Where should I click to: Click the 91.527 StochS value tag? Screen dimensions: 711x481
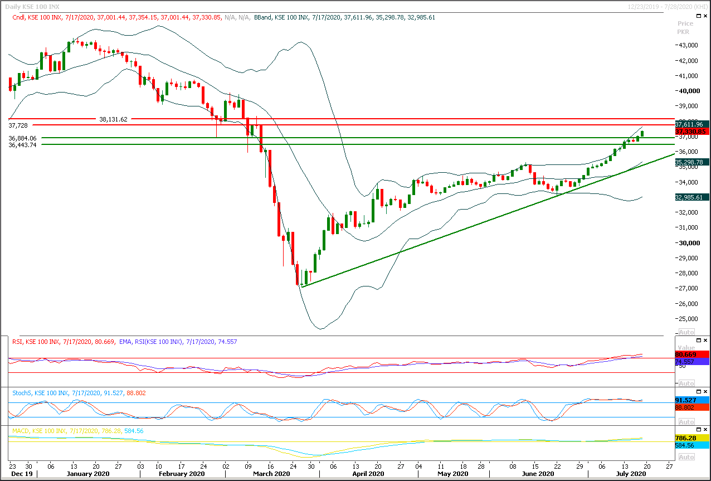[692, 400]
